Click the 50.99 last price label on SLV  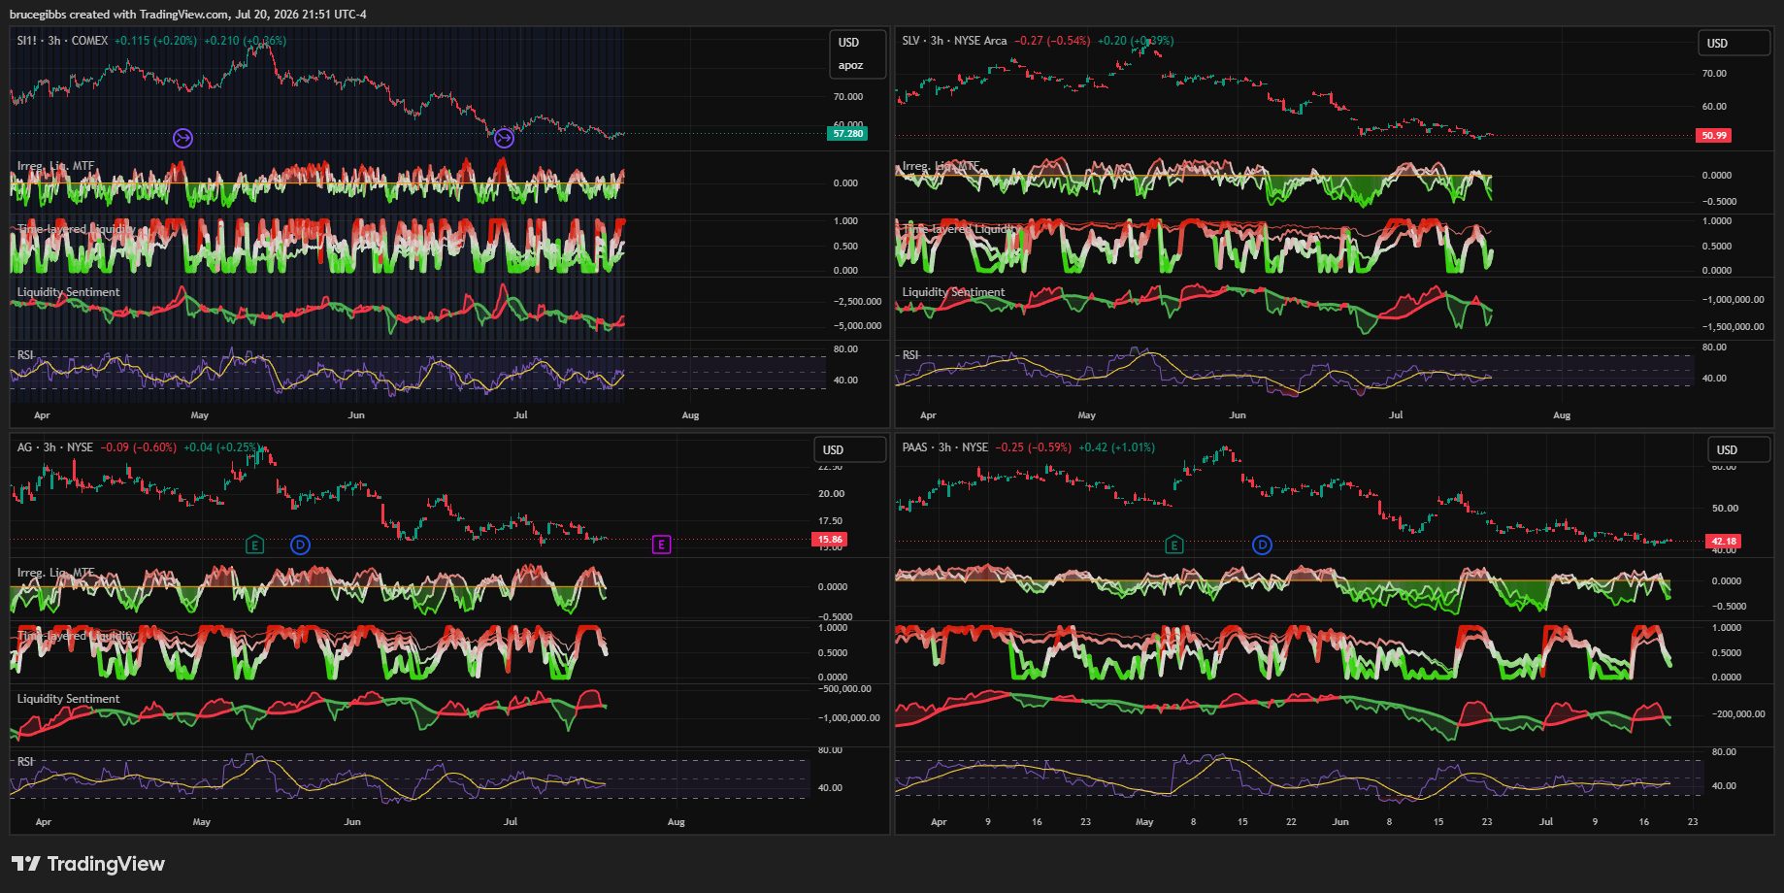1714,135
